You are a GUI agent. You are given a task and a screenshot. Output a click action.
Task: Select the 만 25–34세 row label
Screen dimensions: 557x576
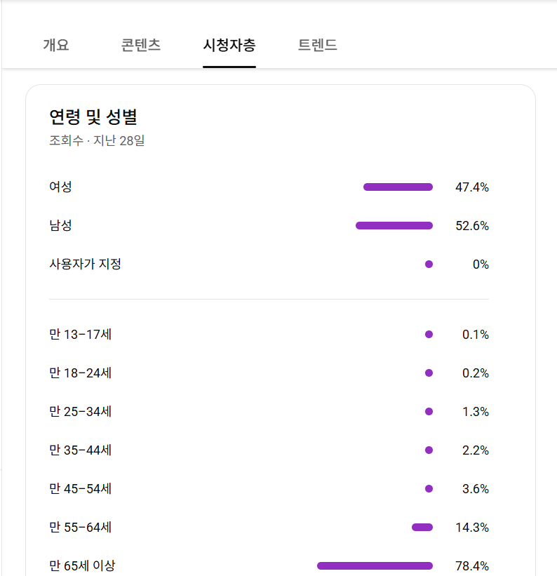pos(80,412)
